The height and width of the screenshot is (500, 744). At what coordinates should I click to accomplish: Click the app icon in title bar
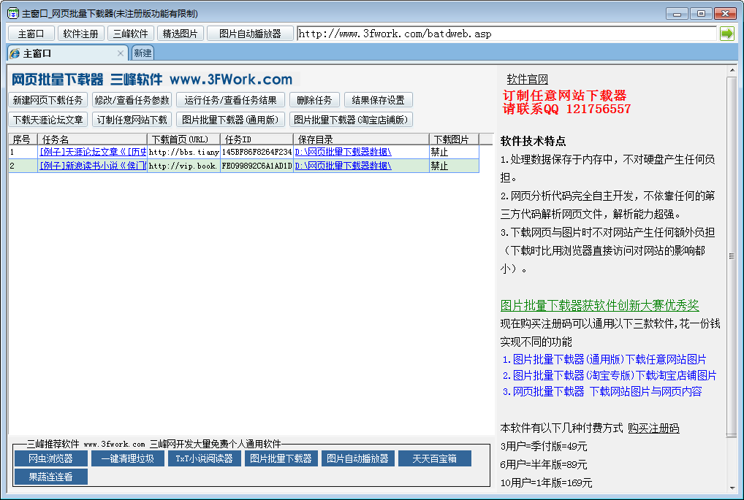12,13
